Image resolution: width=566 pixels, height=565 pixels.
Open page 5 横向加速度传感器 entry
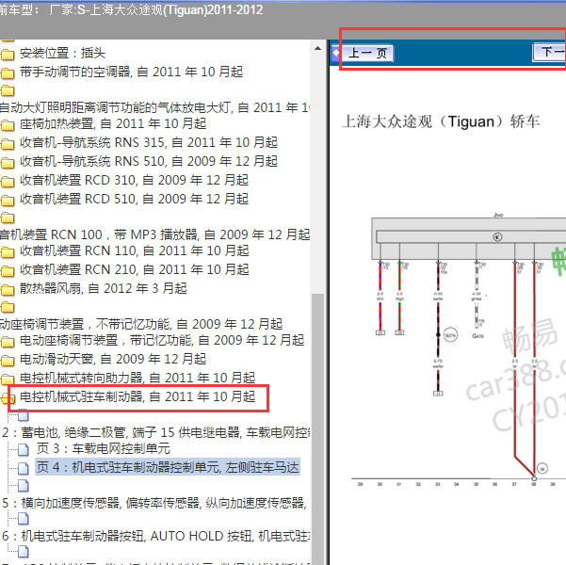pos(154,503)
